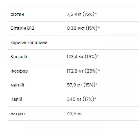Click the натрію row label

17,114
